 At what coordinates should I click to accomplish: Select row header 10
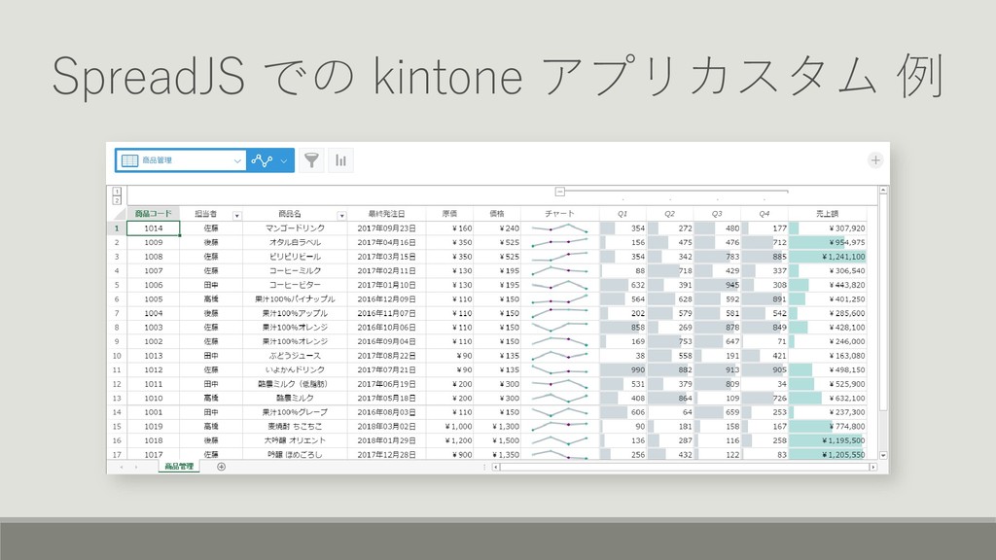tap(117, 356)
